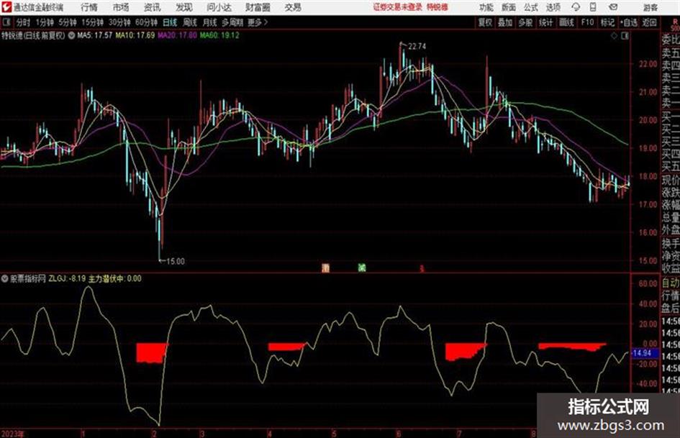Switch to the 1分钟 period tab
680x438 pixels.
44,22
